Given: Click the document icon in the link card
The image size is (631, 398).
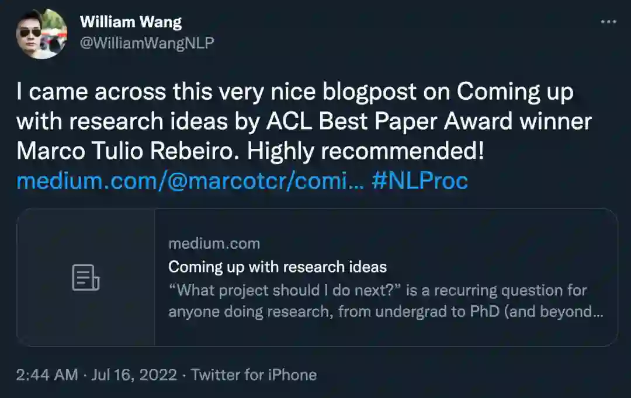Looking at the screenshot, I should click(86, 277).
